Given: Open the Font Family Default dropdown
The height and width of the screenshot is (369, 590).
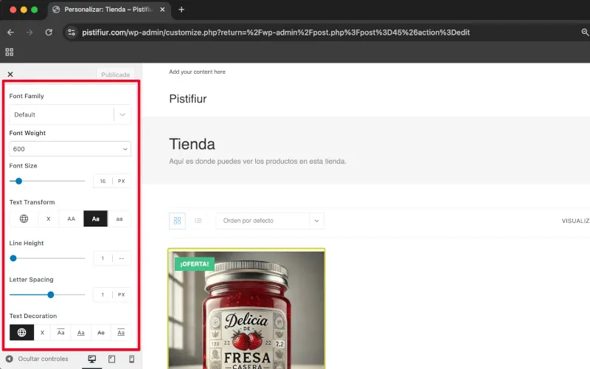Looking at the screenshot, I should click(70, 114).
